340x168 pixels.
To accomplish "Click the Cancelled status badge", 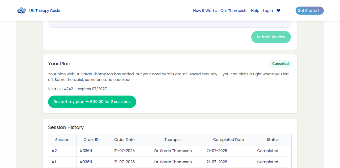I will coord(280,64).
